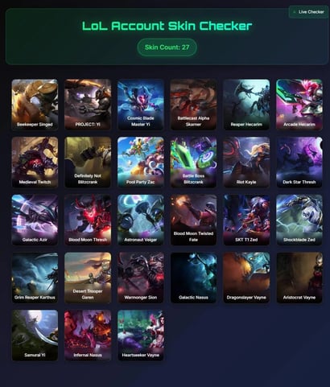Image resolution: width=330 pixels, height=387 pixels.
Task: Select the Battlecast Alpha Skarner skin
Action: (x=193, y=105)
